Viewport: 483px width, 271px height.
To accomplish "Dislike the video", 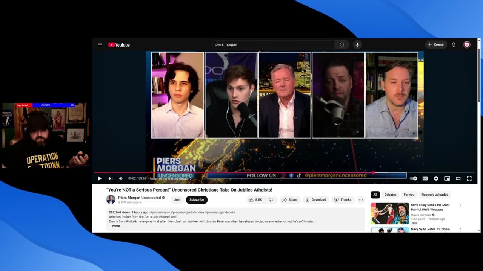I will (x=271, y=200).
